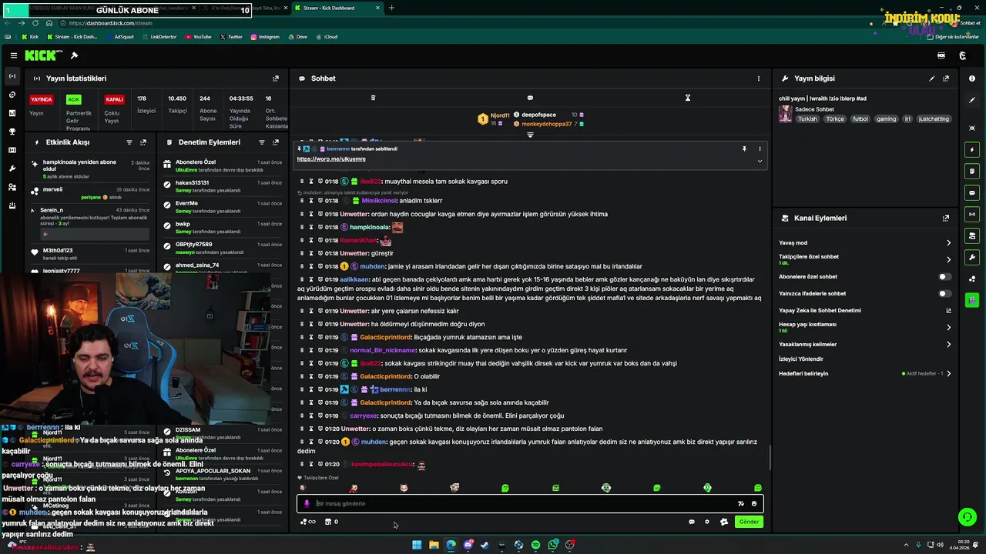This screenshot has width=986, height=554.
Task: Expand Takipçilere özel sohbet settings
Action: tap(948, 259)
